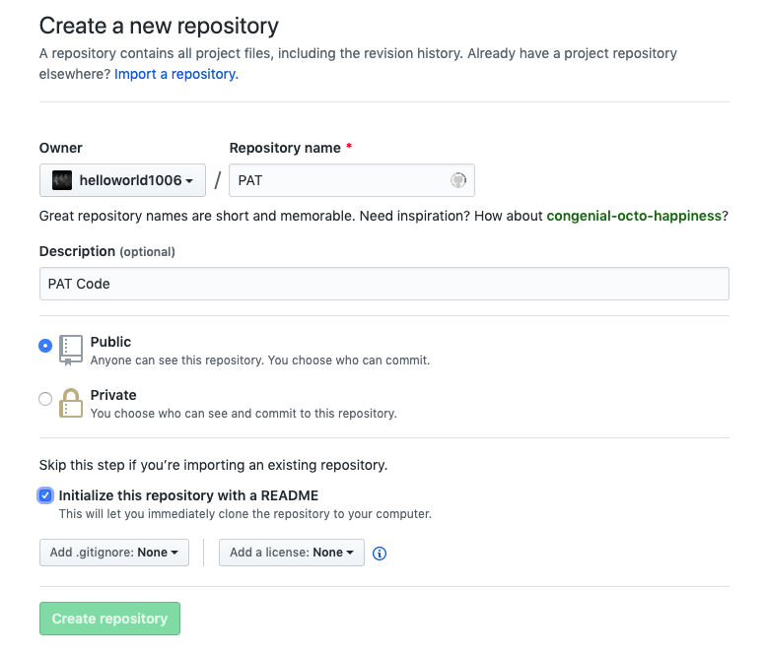
Task: Click the Private repository lock icon
Action: click(x=70, y=403)
